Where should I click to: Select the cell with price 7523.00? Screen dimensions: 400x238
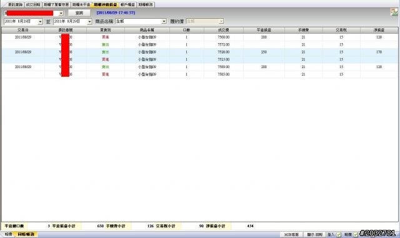click(x=224, y=59)
